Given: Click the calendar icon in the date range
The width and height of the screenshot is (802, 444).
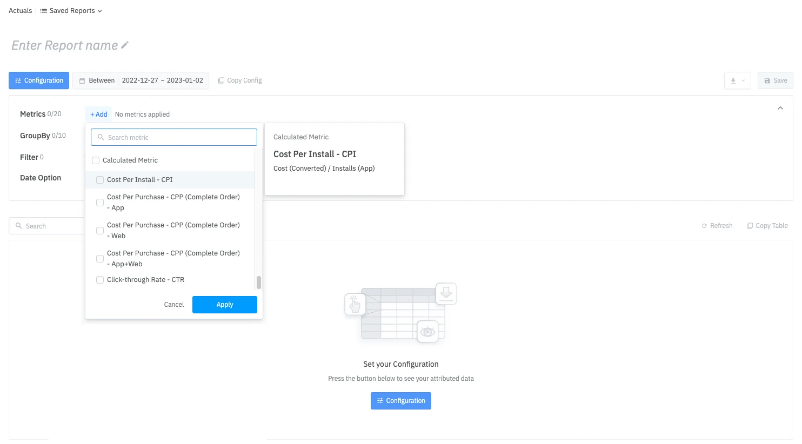Looking at the screenshot, I should tap(82, 80).
